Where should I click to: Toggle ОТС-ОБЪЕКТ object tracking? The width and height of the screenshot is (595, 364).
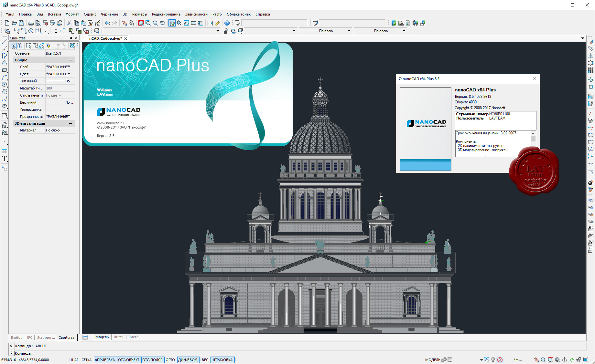click(x=128, y=360)
